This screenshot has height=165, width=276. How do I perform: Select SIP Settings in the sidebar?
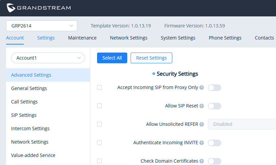pyautogui.click(x=24, y=115)
